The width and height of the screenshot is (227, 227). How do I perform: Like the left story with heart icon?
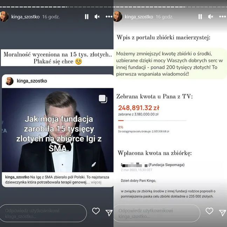pos(96,211)
